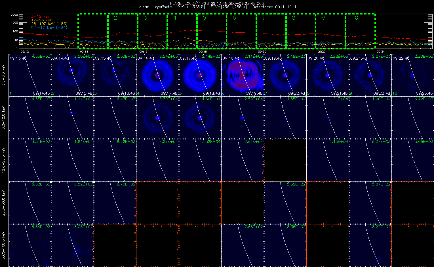The width and height of the screenshot is (434, 267).
Task: Open the empty black 12-25 keV panel
Action: (x=285, y=160)
